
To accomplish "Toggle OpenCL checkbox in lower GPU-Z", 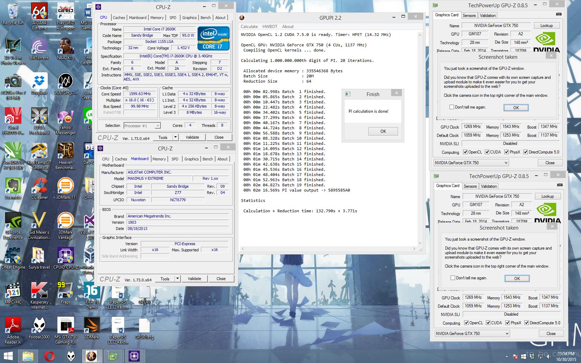I will [467, 323].
